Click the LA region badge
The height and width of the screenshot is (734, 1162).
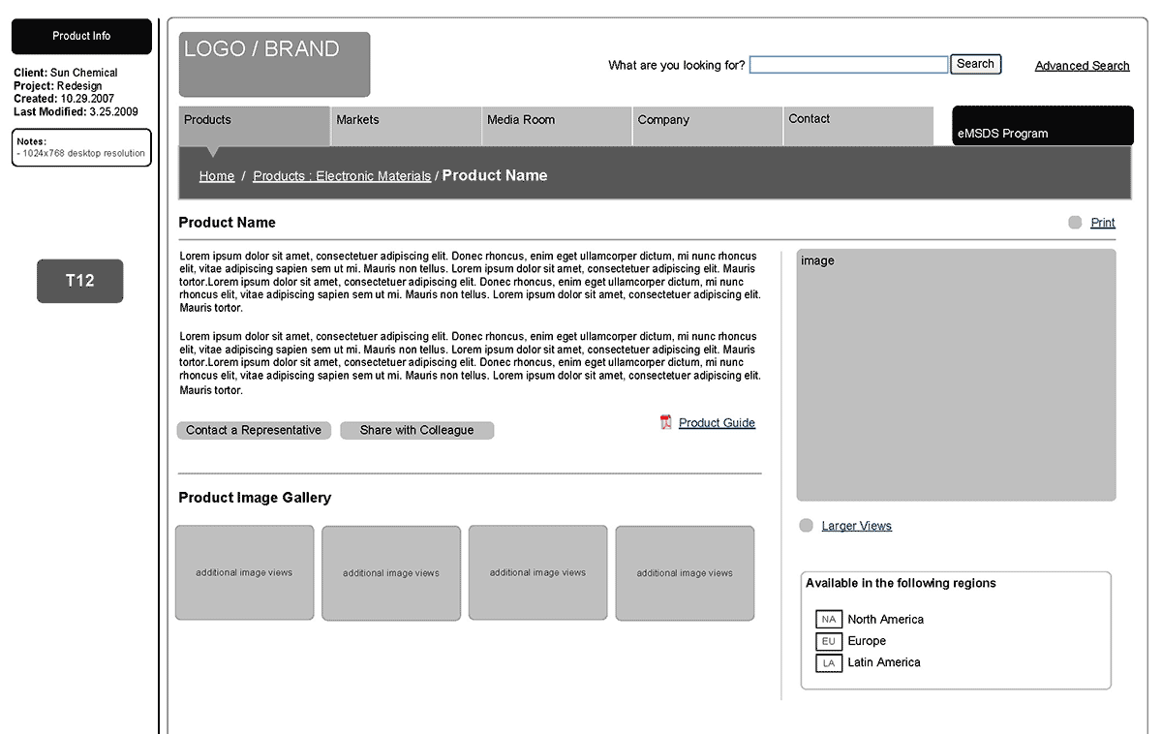coord(828,663)
